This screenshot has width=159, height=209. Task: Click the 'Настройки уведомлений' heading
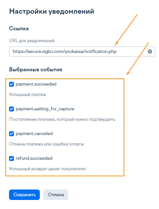tap(52, 11)
